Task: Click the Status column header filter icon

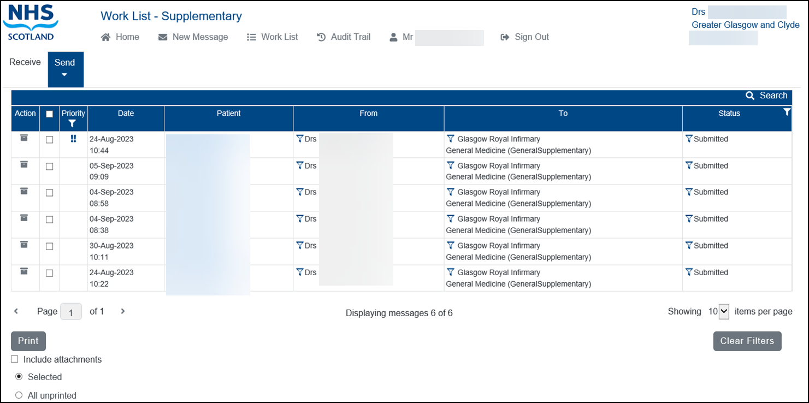Action: point(787,112)
